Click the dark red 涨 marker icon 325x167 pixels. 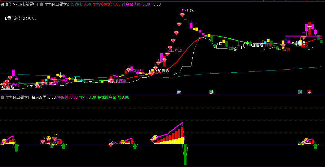[x=309, y=92]
